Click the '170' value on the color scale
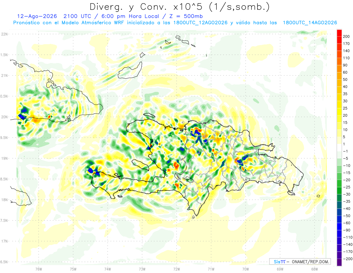 347,44
